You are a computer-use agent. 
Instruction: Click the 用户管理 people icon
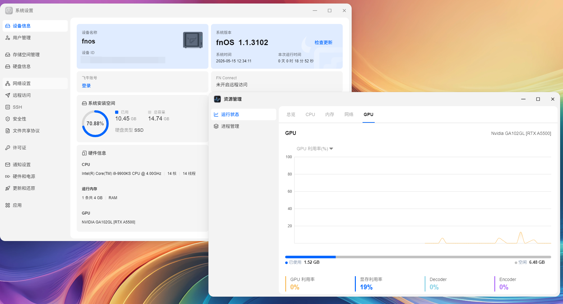(x=8, y=38)
